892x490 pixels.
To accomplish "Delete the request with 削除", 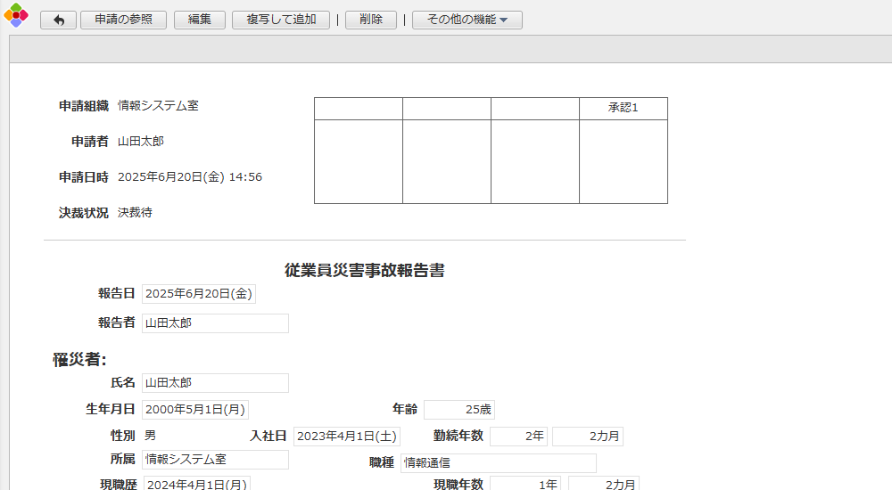I will tap(370, 20).
